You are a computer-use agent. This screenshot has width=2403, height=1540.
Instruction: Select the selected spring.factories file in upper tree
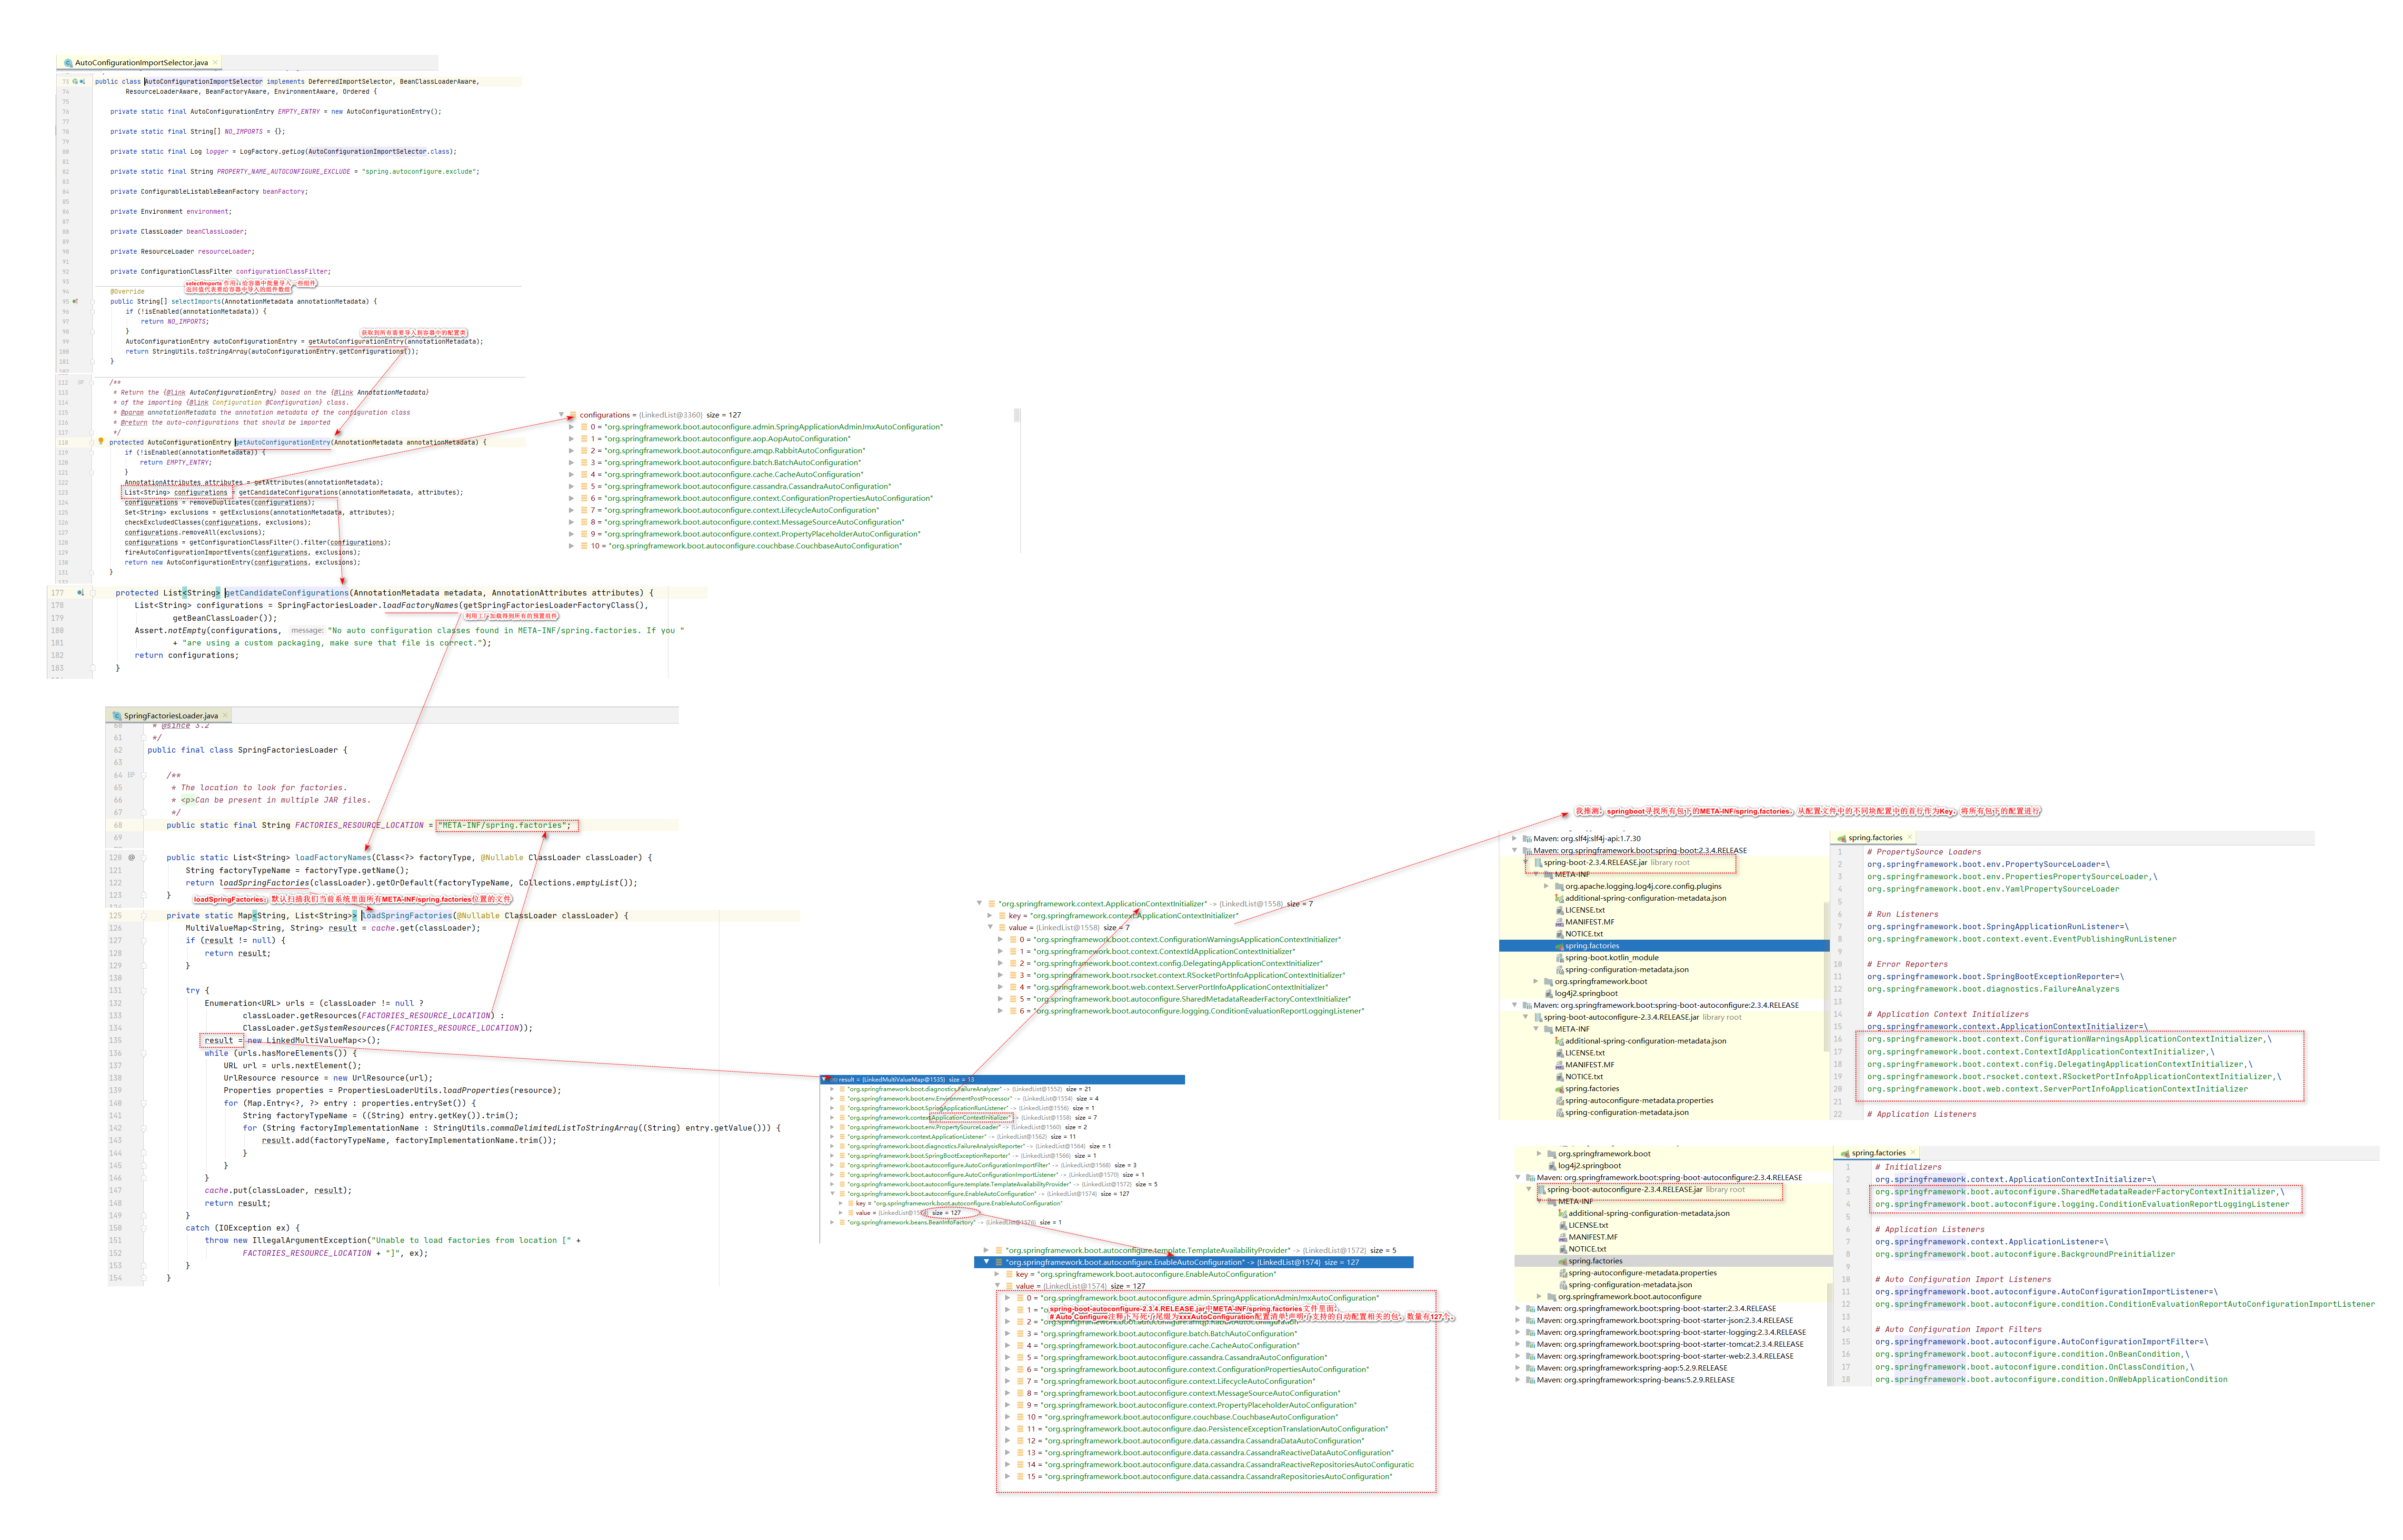[1664, 946]
